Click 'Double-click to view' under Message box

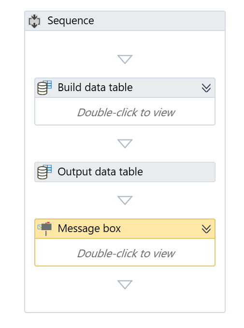(x=126, y=254)
